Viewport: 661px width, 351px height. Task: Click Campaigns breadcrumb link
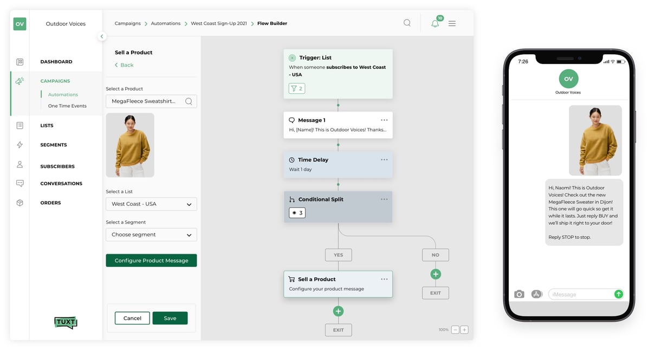tap(127, 23)
